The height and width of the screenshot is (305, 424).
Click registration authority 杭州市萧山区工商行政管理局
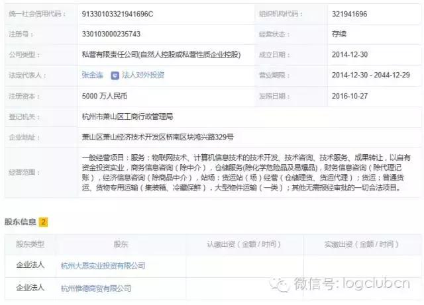[127, 116]
